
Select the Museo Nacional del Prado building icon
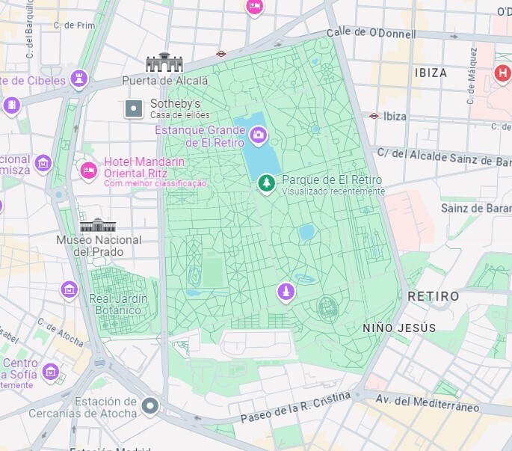[98, 225]
